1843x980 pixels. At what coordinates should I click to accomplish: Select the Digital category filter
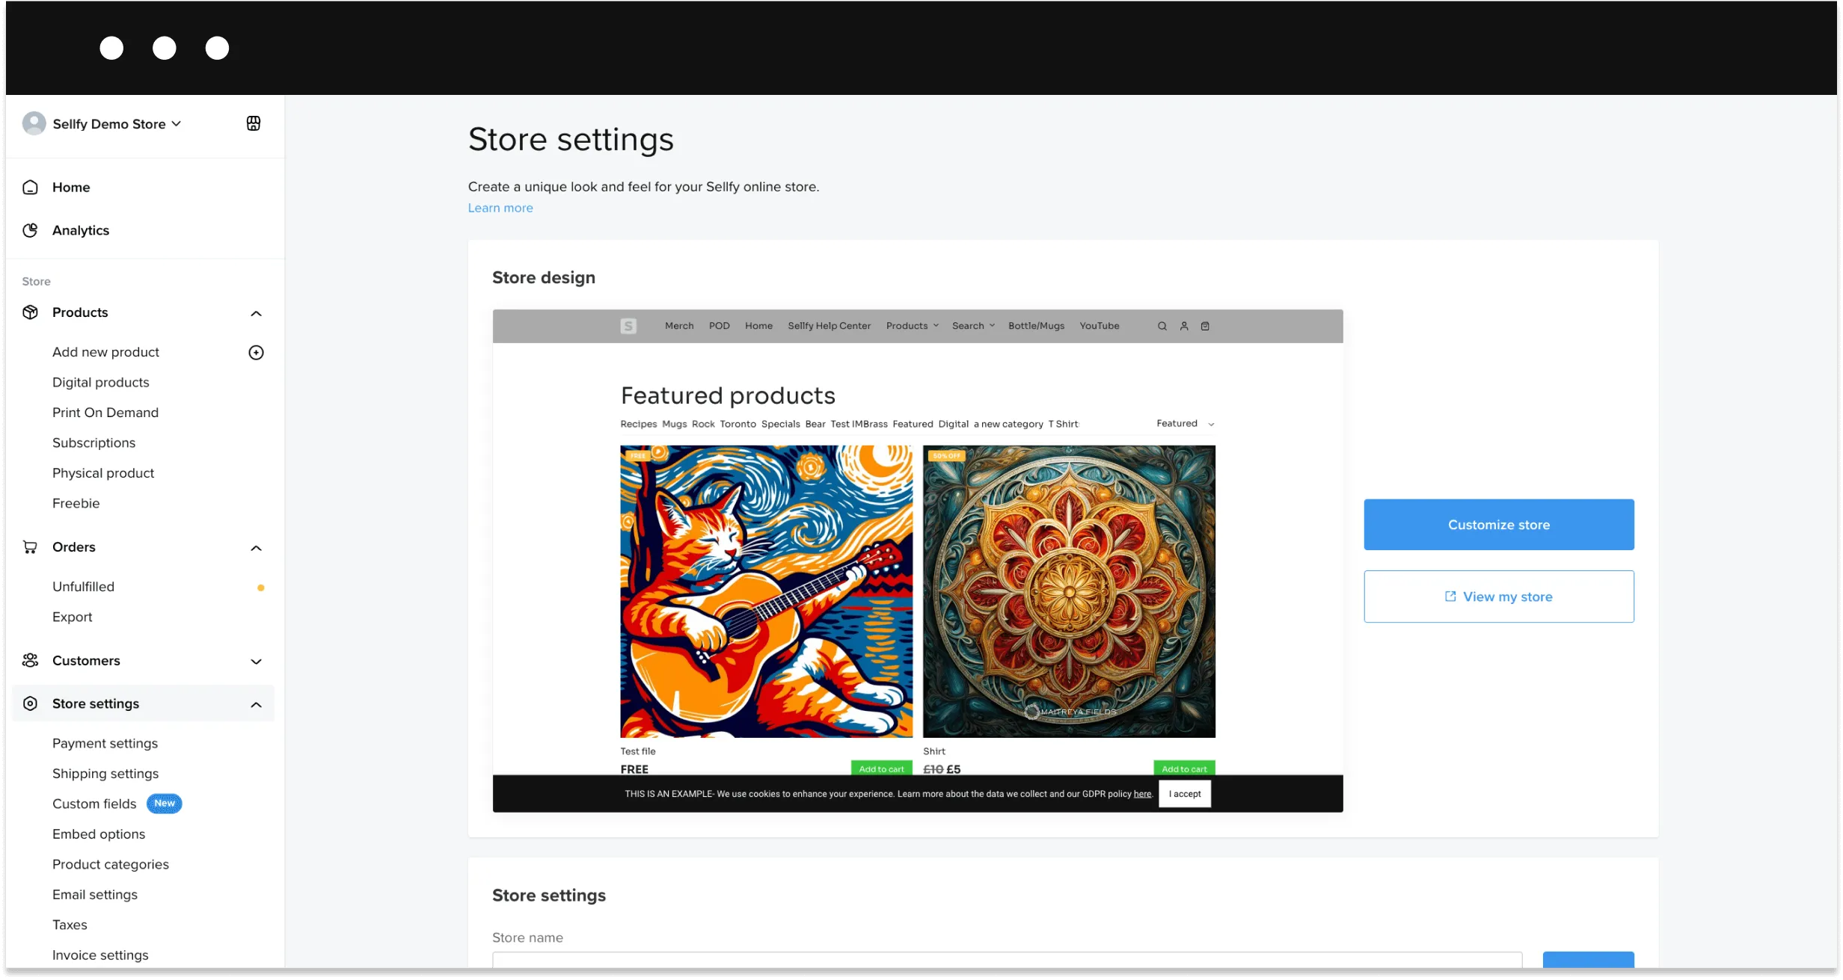point(953,424)
